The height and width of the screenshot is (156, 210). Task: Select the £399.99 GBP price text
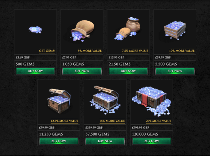tap(94, 128)
